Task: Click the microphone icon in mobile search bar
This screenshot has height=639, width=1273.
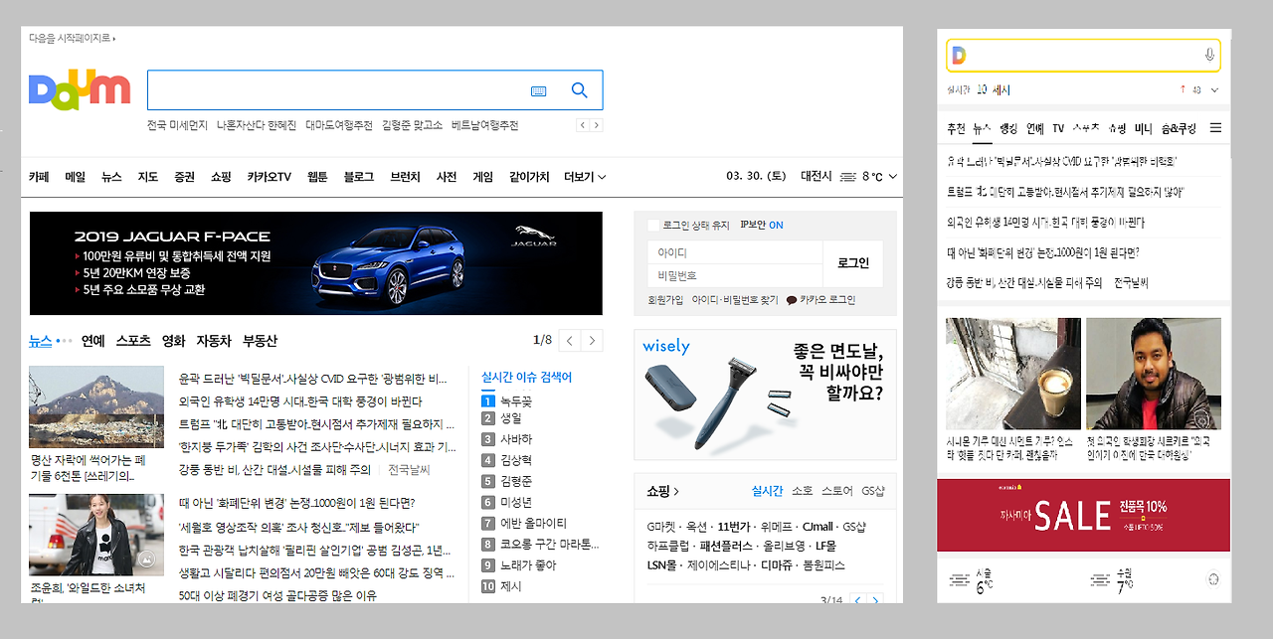Action: coord(1209,56)
